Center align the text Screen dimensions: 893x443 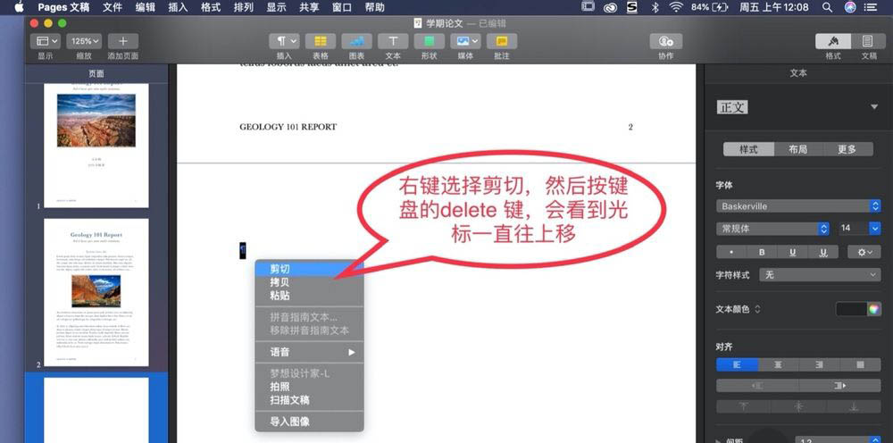pos(778,365)
